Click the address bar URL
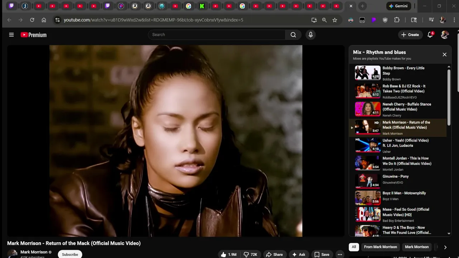The height and width of the screenshot is (258, 459). (153, 20)
